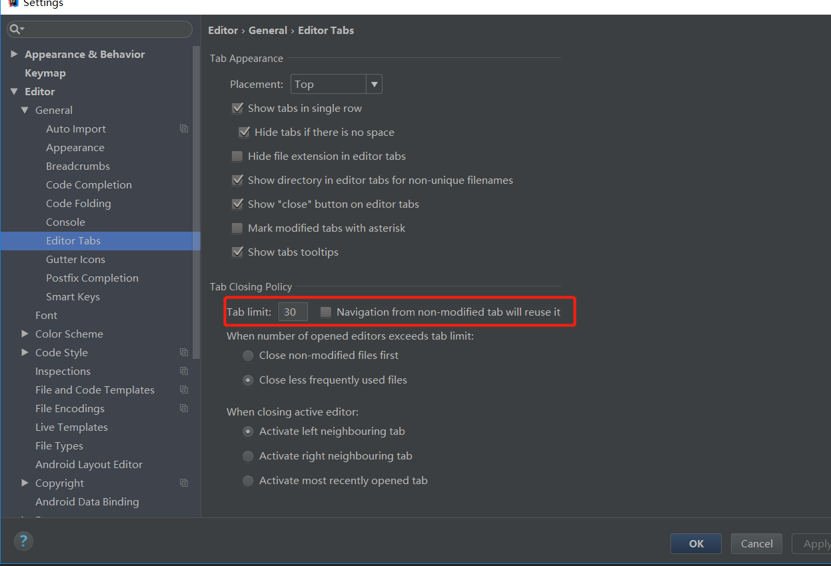Click inside the Tab limit field
Viewport: 831px width, 566px height.
[x=293, y=312]
